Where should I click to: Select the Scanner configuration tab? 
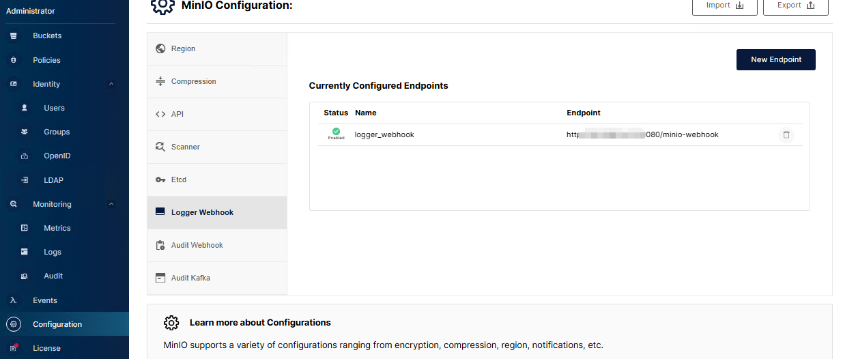(217, 147)
